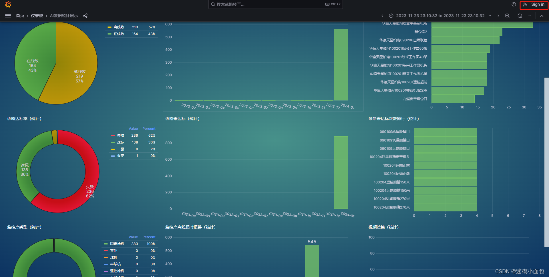The image size is (549, 277).
Task: Go to 仪表板 breadcrumb
Action: 37,16
